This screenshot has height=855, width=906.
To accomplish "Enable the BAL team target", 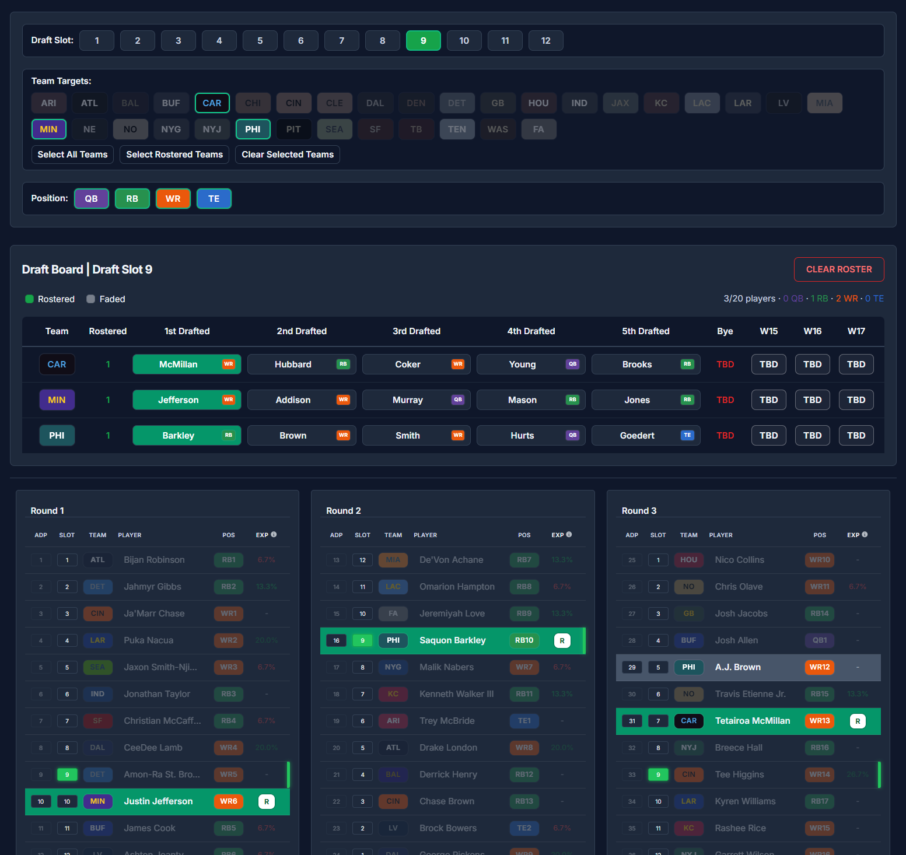I will (130, 103).
